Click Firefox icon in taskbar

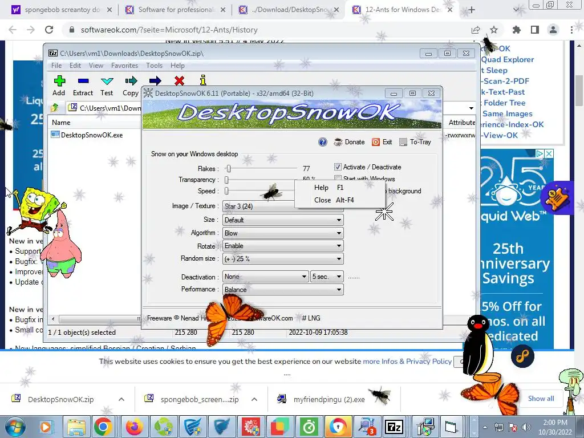coord(135,427)
